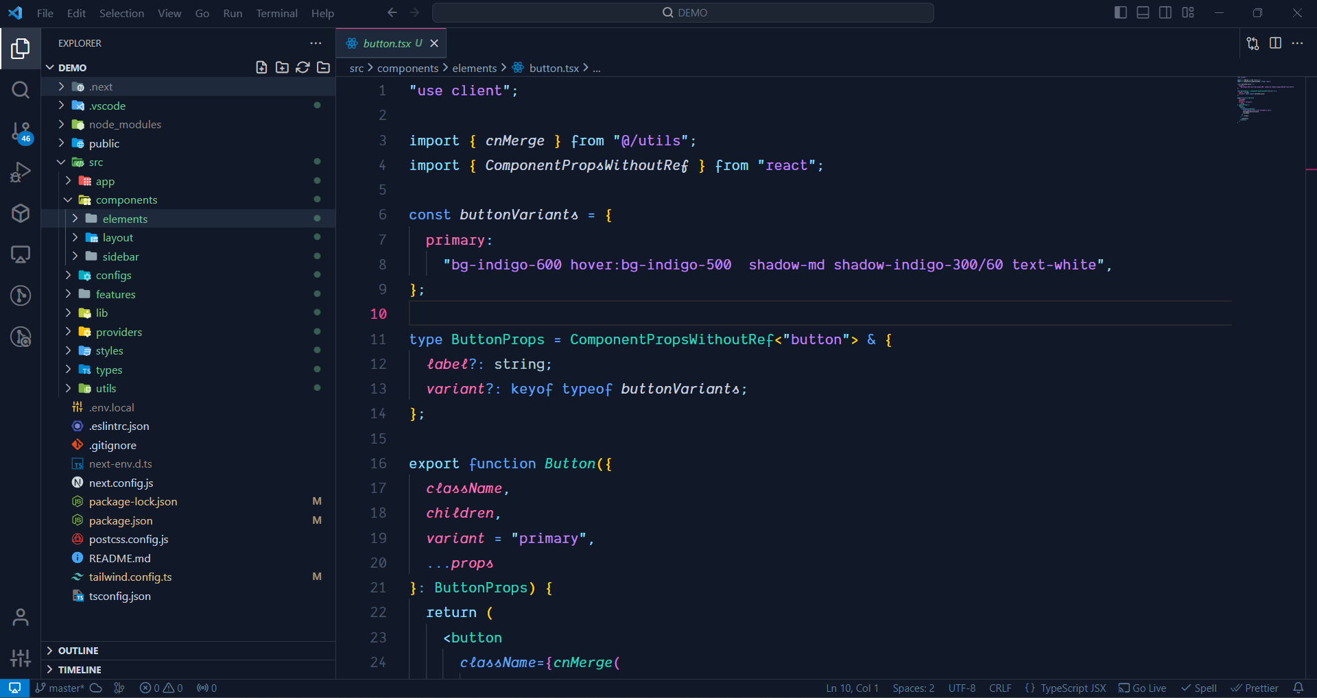Refresh the DEMO explorer tree
This screenshot has width=1317, height=698.
(302, 67)
